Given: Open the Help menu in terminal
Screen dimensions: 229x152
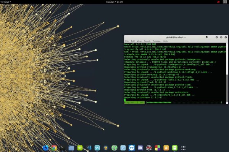Looking at the screenshot, I should tap(166, 41).
